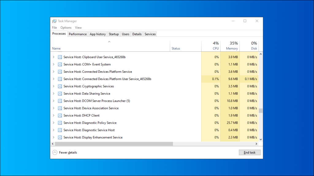Click Fewer details to collapse view
314x176 pixels.
[x=65, y=152]
